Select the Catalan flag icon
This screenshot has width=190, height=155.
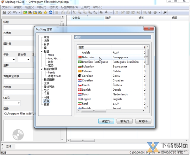click(x=79, y=71)
